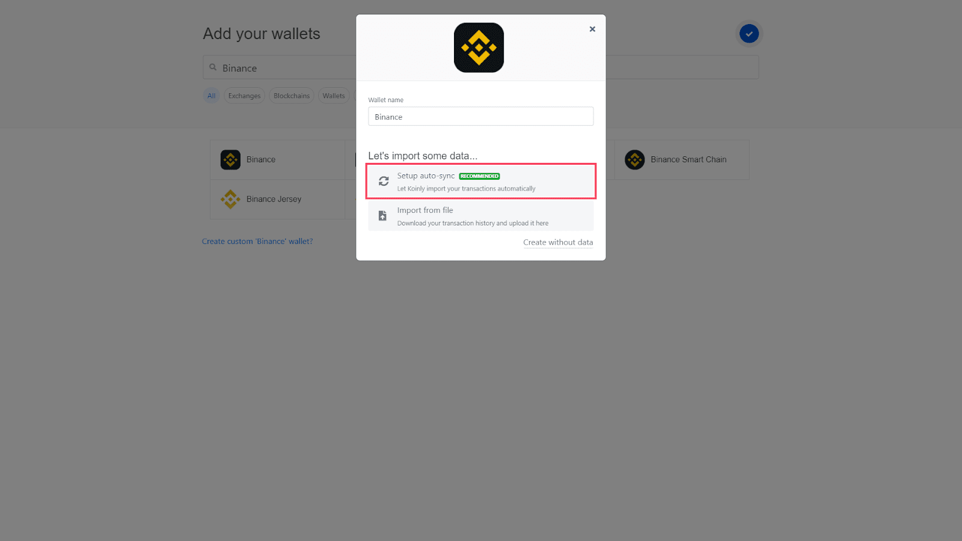This screenshot has height=541, width=962.
Task: Select the Binance Jersey wallet entry
Action: [278, 199]
